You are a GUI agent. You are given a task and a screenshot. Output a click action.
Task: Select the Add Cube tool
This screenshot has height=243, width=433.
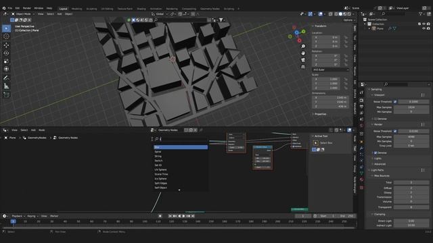click(x=6, y=94)
